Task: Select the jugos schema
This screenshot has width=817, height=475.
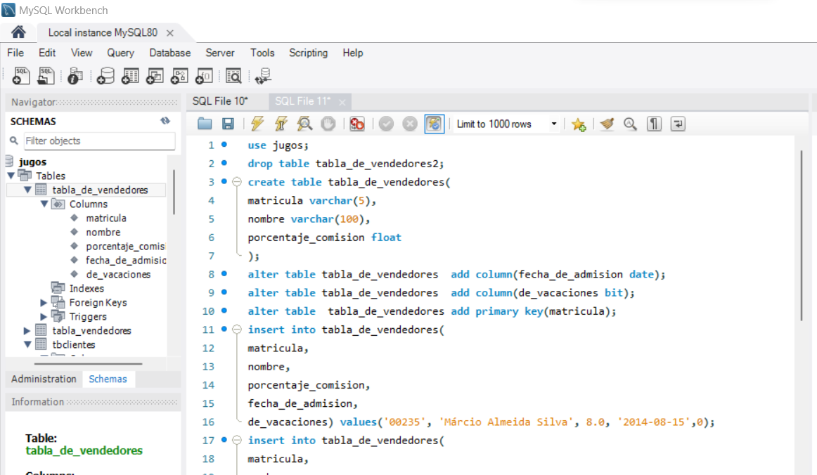Action: point(32,162)
